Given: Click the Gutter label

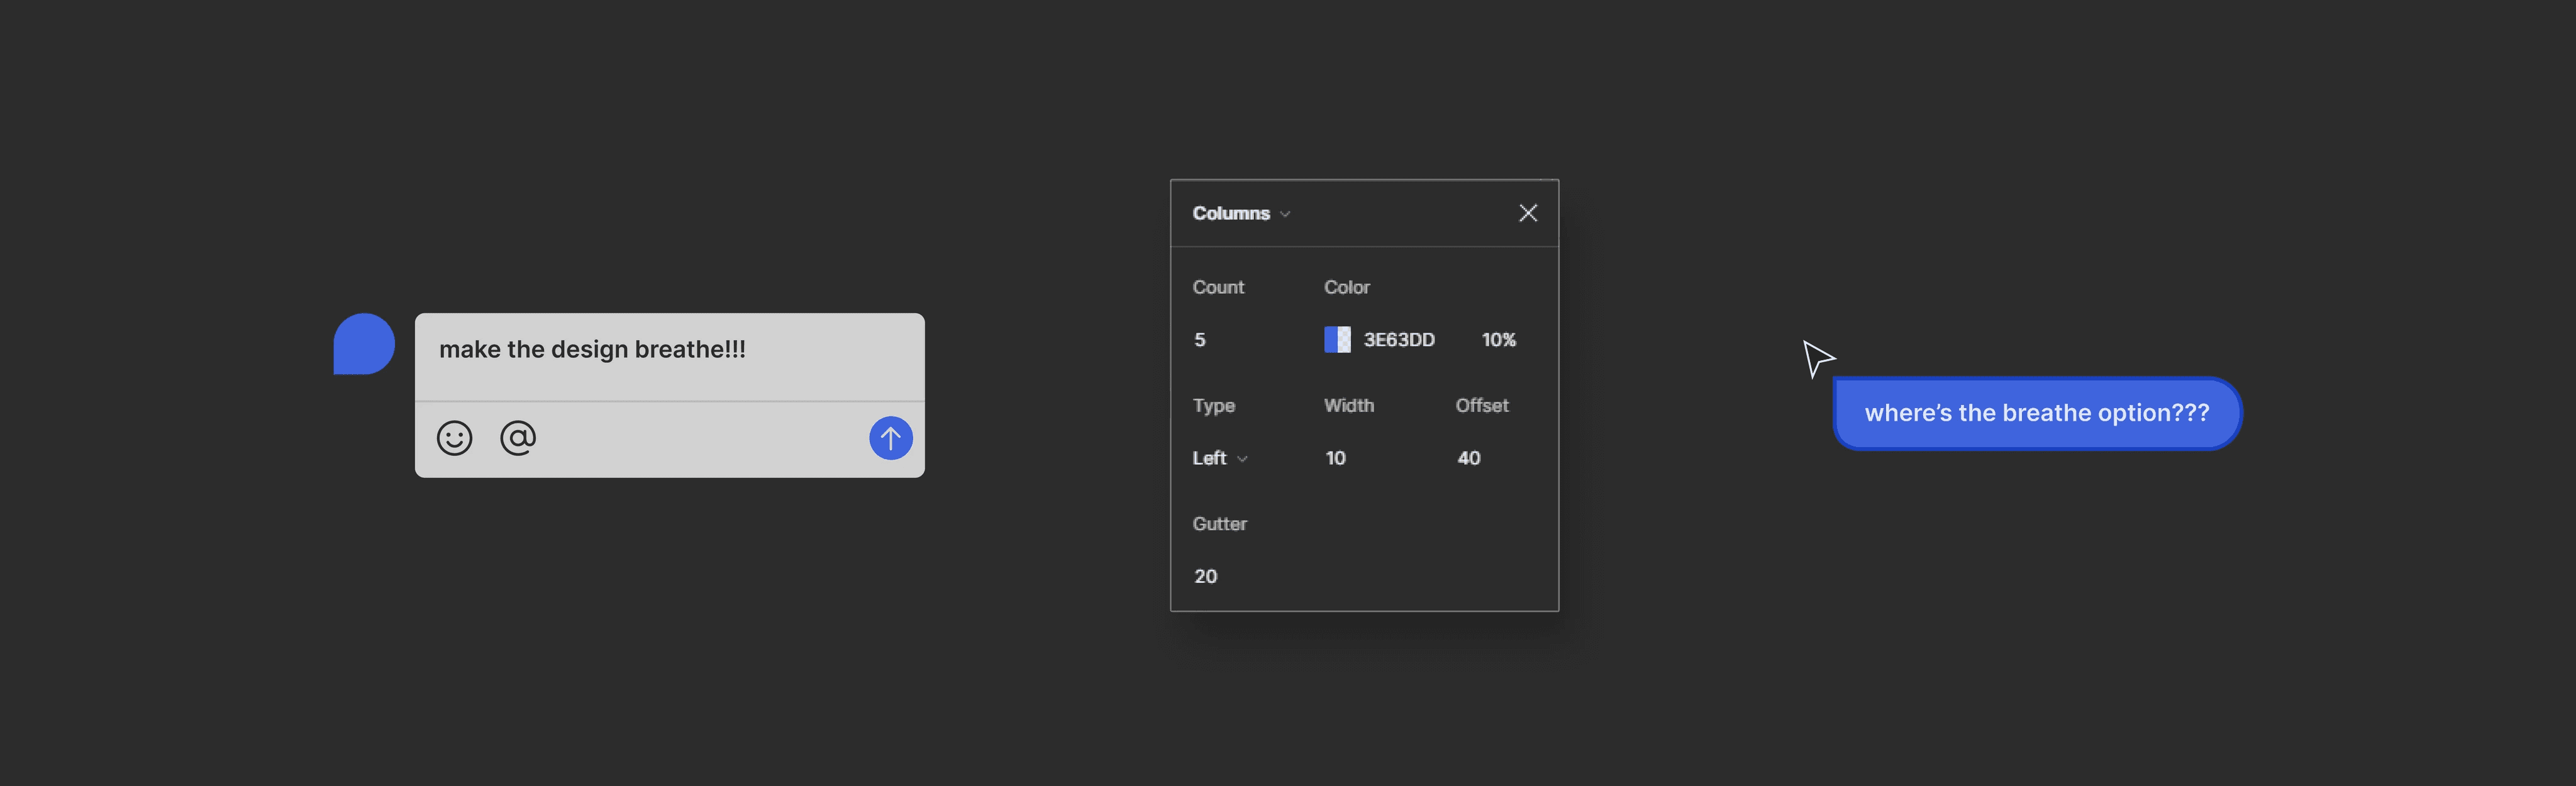Looking at the screenshot, I should pyautogui.click(x=1219, y=524).
